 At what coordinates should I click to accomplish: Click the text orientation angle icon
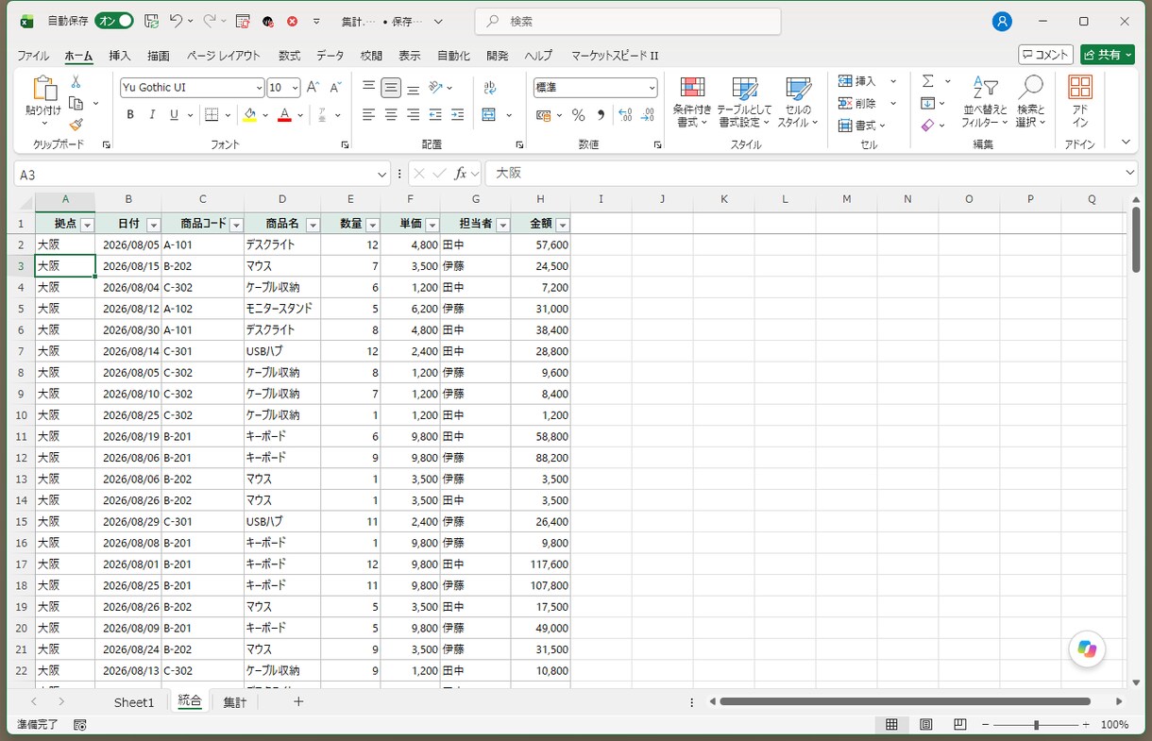(436, 88)
